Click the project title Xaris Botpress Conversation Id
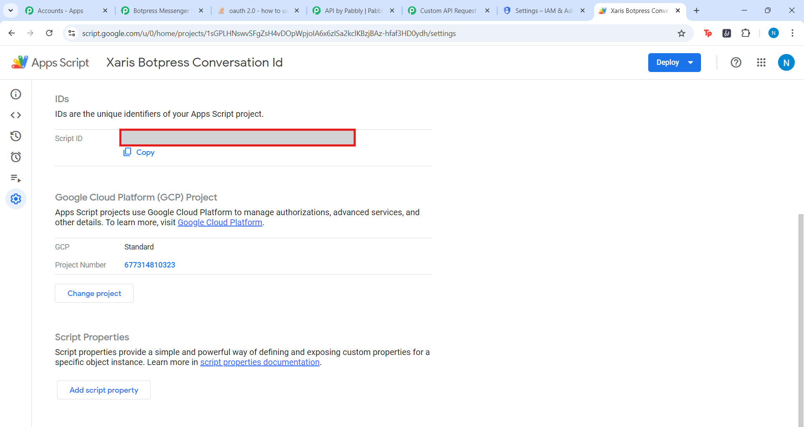804x427 pixels. [194, 62]
